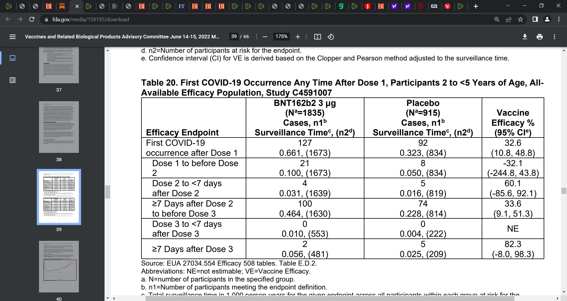Select page 39 thumbnail

(59, 197)
